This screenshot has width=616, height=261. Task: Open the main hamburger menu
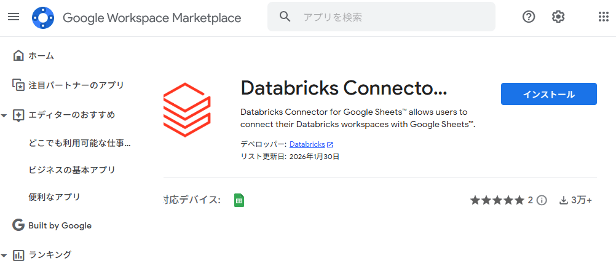point(14,17)
